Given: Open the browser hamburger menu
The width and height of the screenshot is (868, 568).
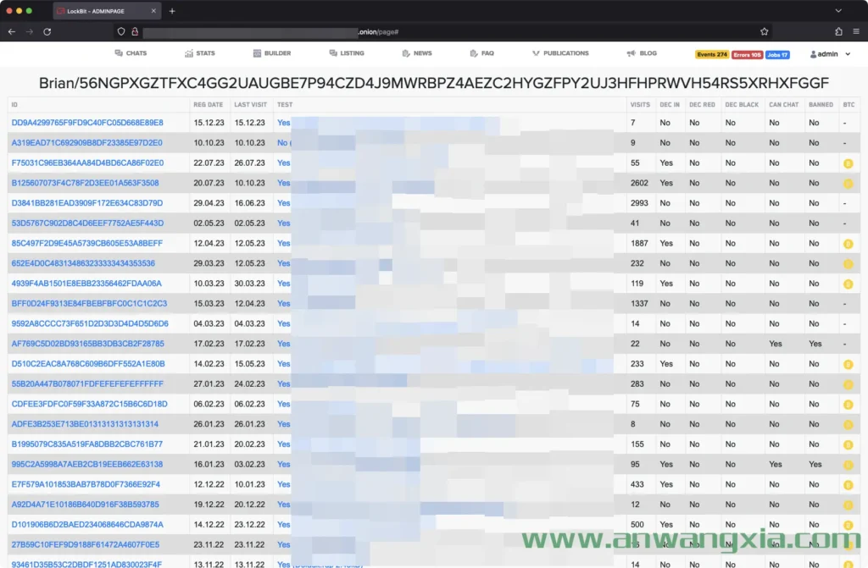Looking at the screenshot, I should [856, 31].
